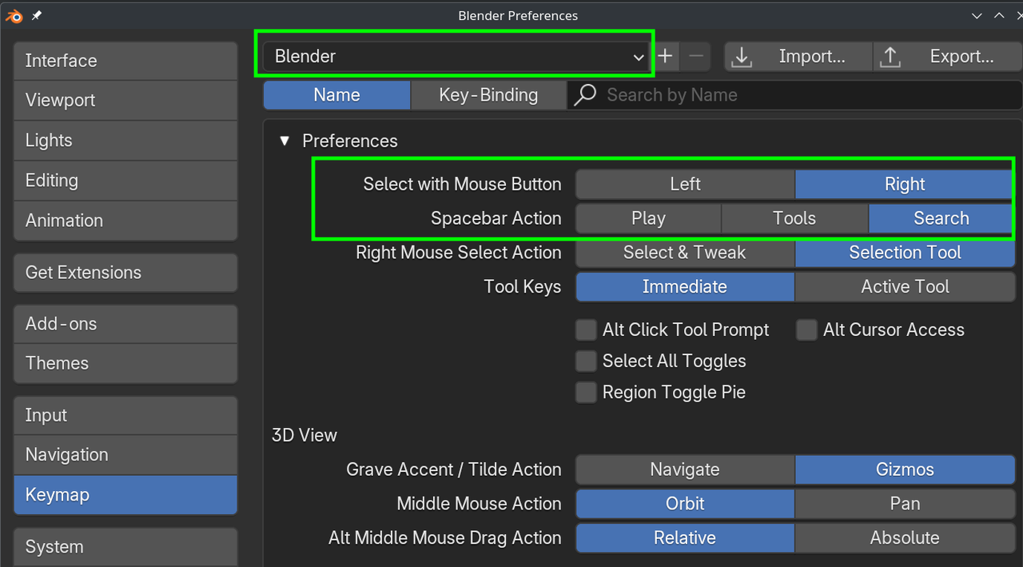1023x567 pixels.
Task: Set Spacebar Action to Play
Action: click(x=648, y=218)
